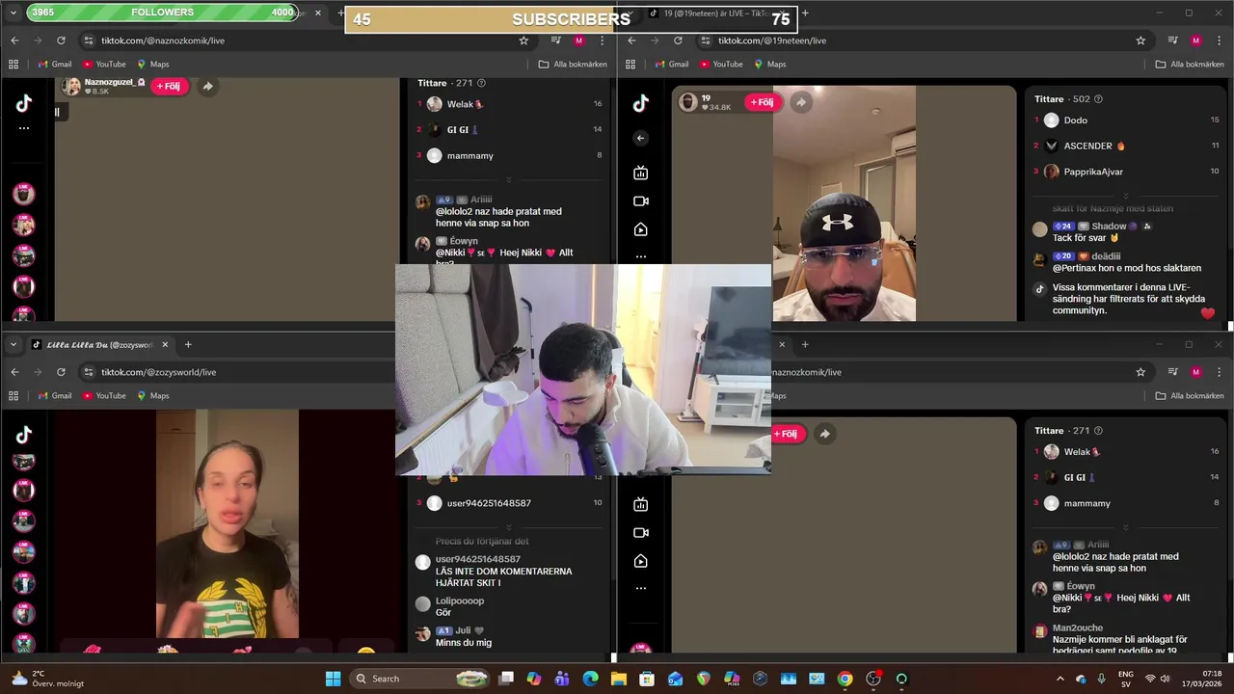Screen dimensions: 1234x694
Task: Select top viewer Dodo
Action: click(1075, 120)
